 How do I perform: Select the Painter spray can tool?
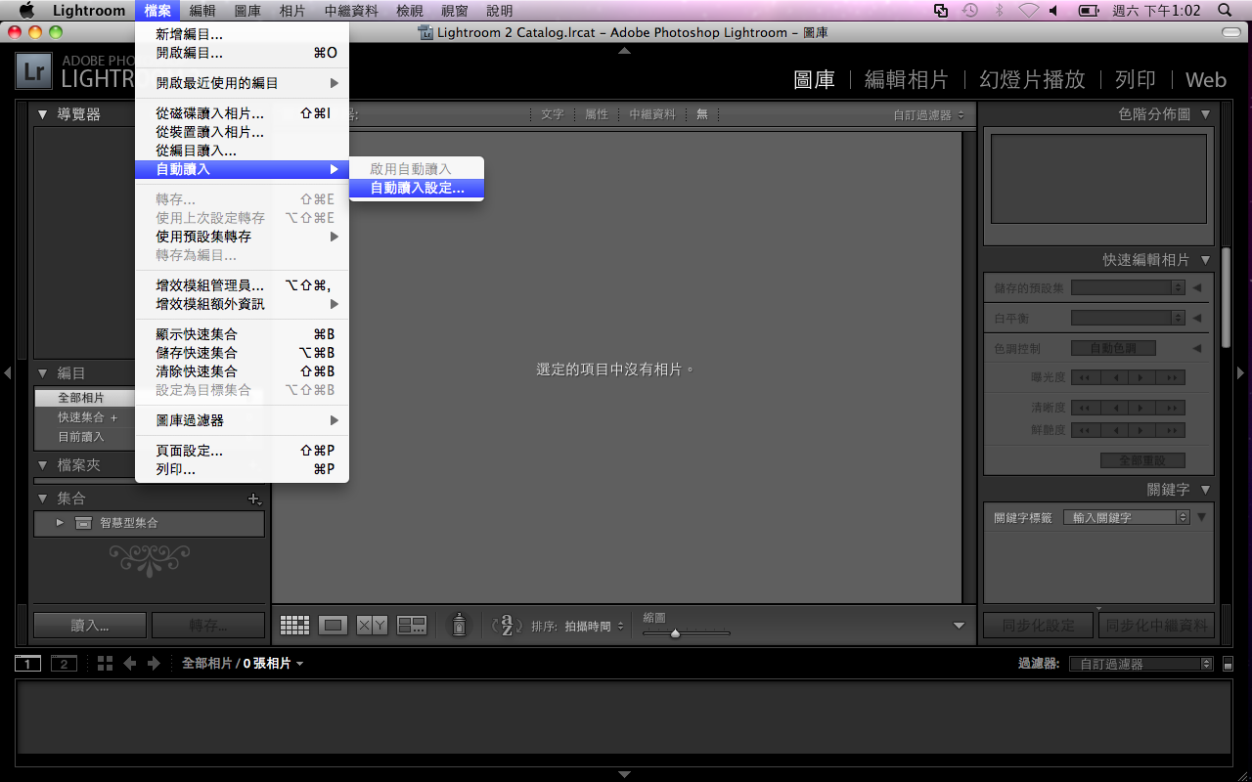point(459,625)
